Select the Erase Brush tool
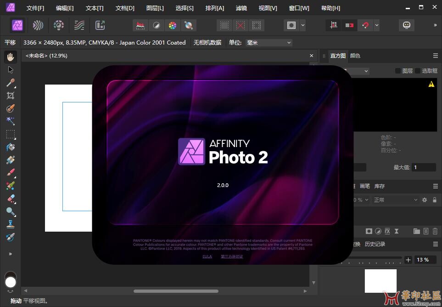 click(11, 199)
